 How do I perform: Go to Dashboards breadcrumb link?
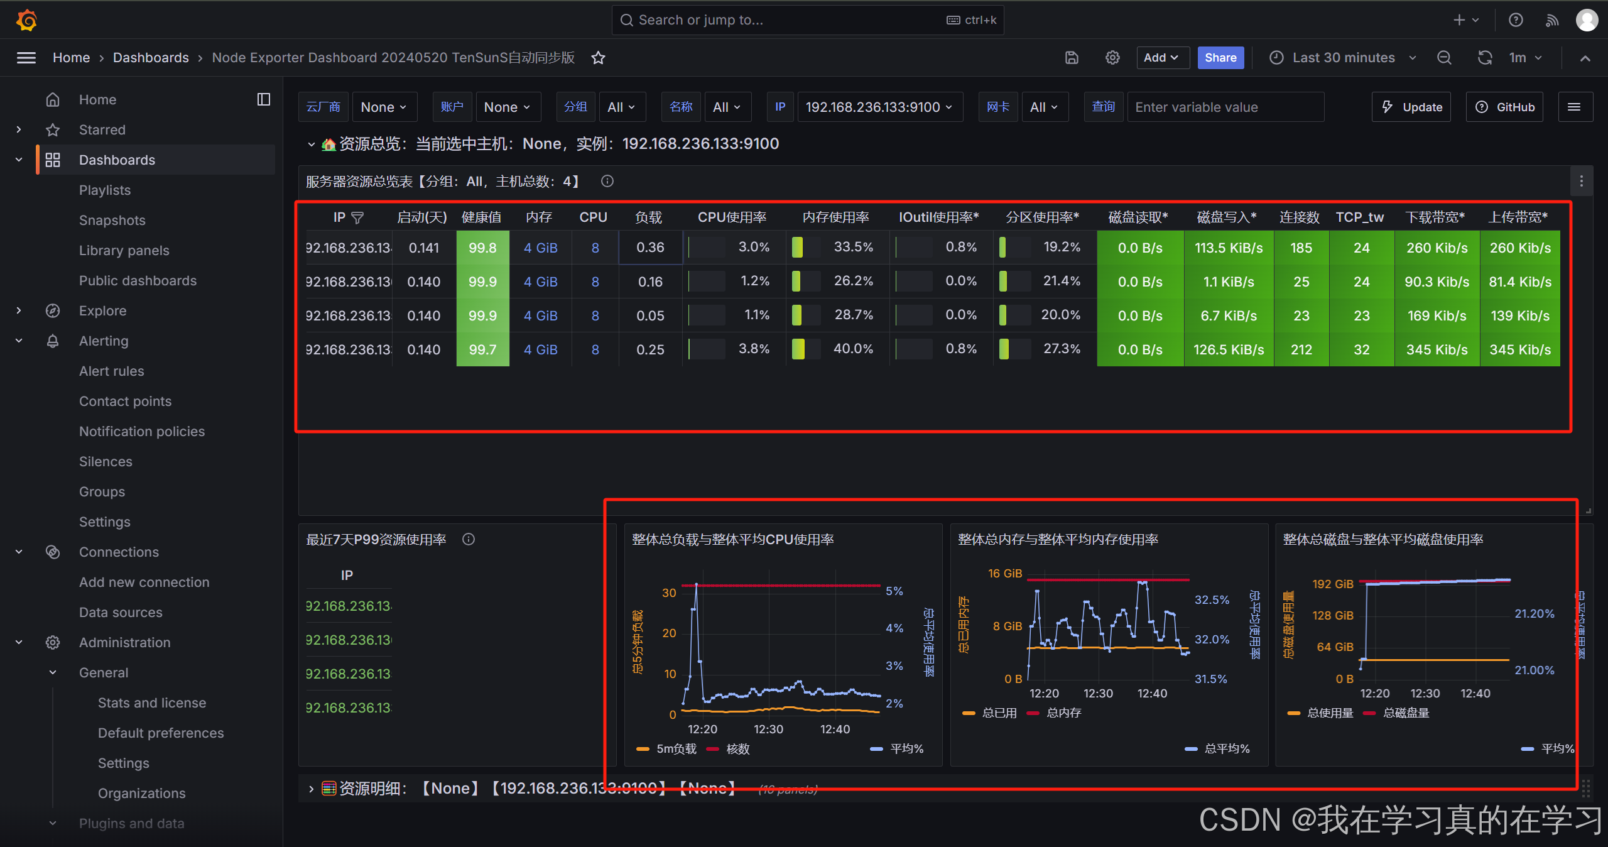pos(151,58)
